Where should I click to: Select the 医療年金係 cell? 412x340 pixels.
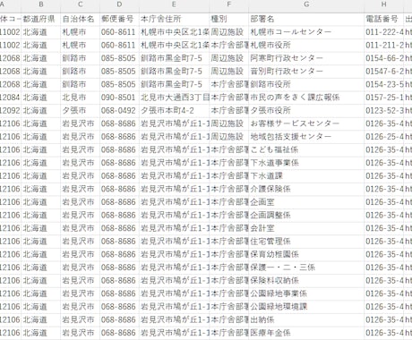pos(306,333)
